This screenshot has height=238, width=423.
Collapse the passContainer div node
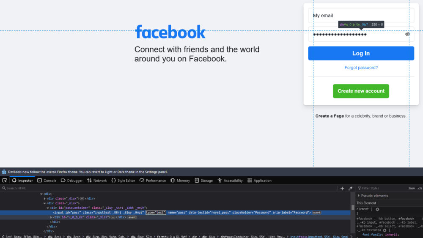(x=48, y=208)
